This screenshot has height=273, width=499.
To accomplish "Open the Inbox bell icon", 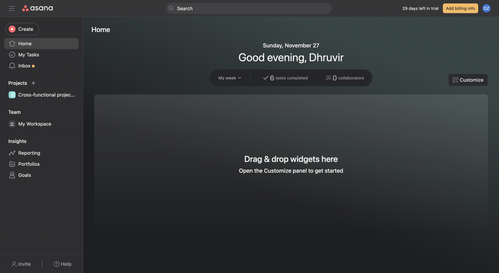I will (x=12, y=66).
